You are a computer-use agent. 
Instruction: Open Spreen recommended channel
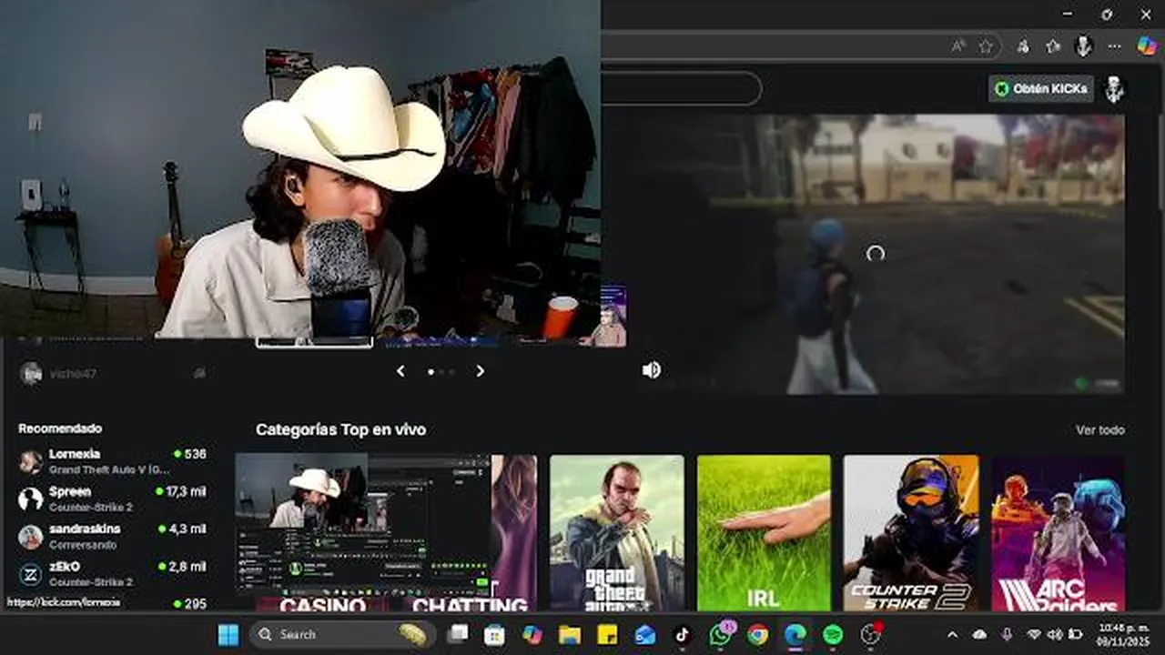click(113, 499)
